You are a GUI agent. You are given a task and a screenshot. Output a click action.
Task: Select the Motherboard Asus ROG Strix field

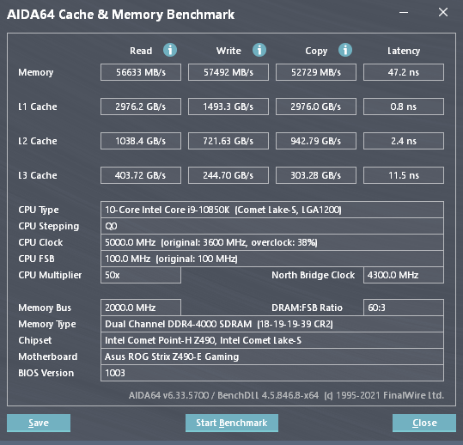(272, 357)
